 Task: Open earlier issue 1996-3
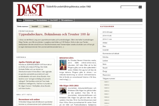click(107, 100)
